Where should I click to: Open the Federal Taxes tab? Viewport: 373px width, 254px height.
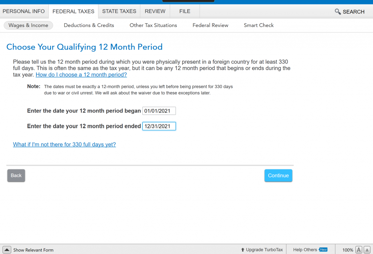(73, 11)
